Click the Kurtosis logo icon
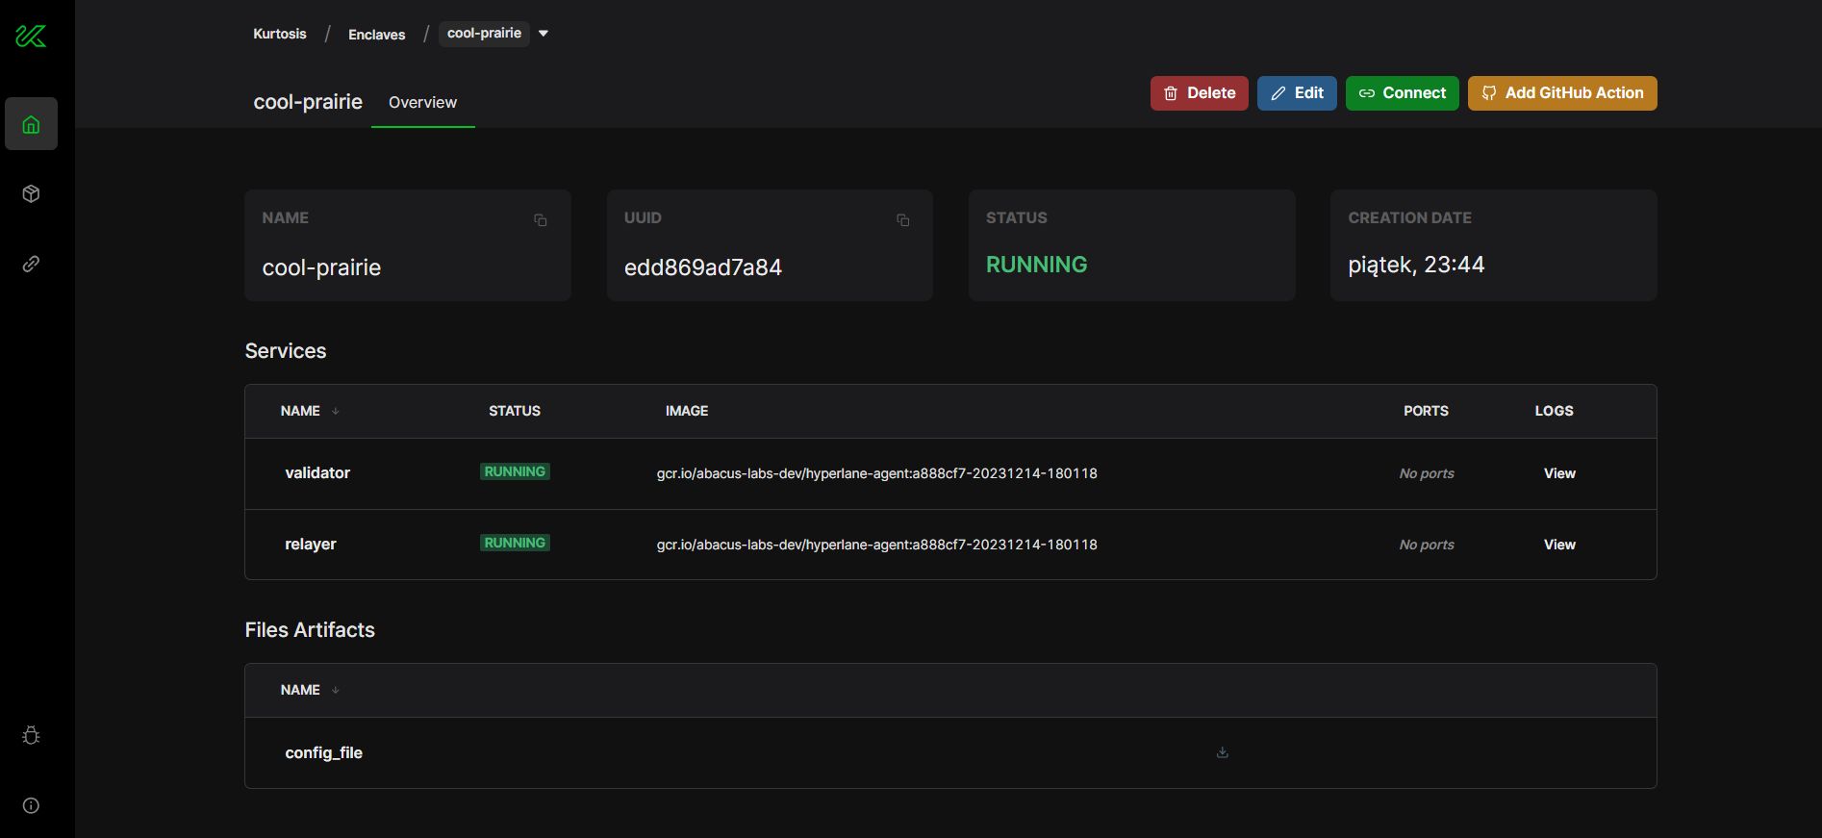The image size is (1822, 838). [x=31, y=37]
